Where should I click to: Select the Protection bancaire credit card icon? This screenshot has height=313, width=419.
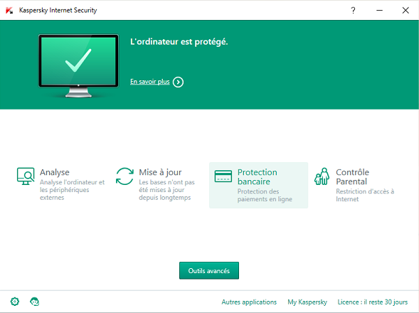click(x=223, y=176)
